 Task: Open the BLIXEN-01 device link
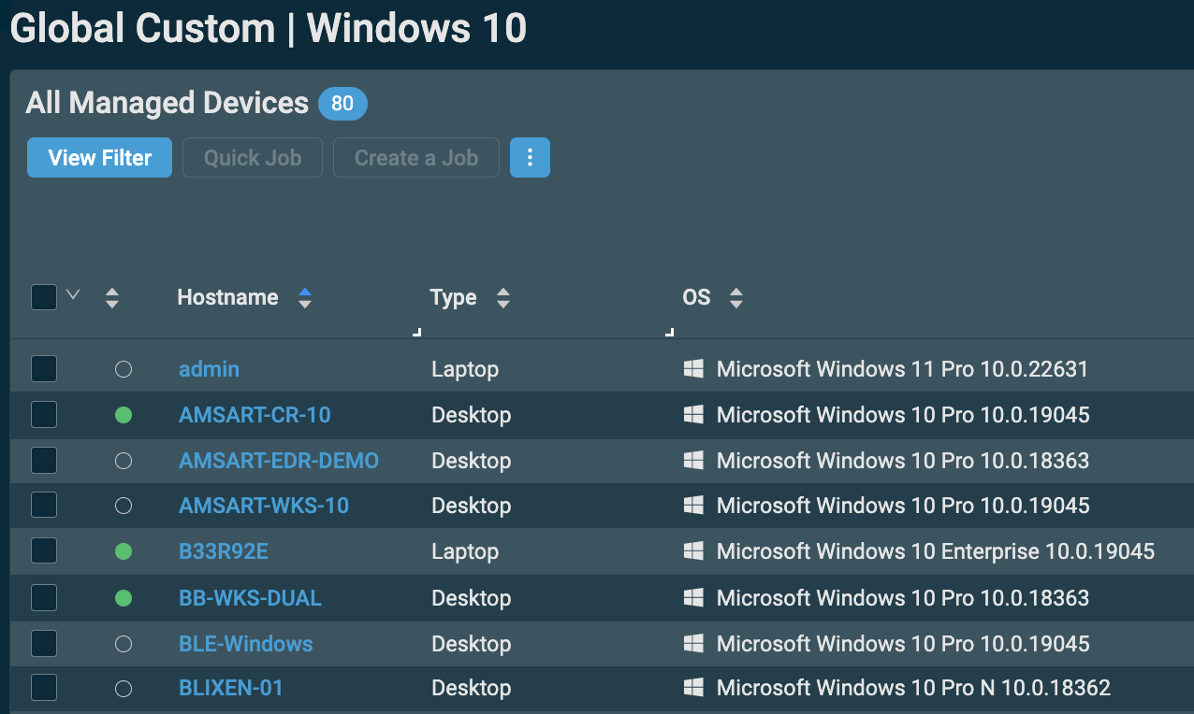(x=231, y=689)
